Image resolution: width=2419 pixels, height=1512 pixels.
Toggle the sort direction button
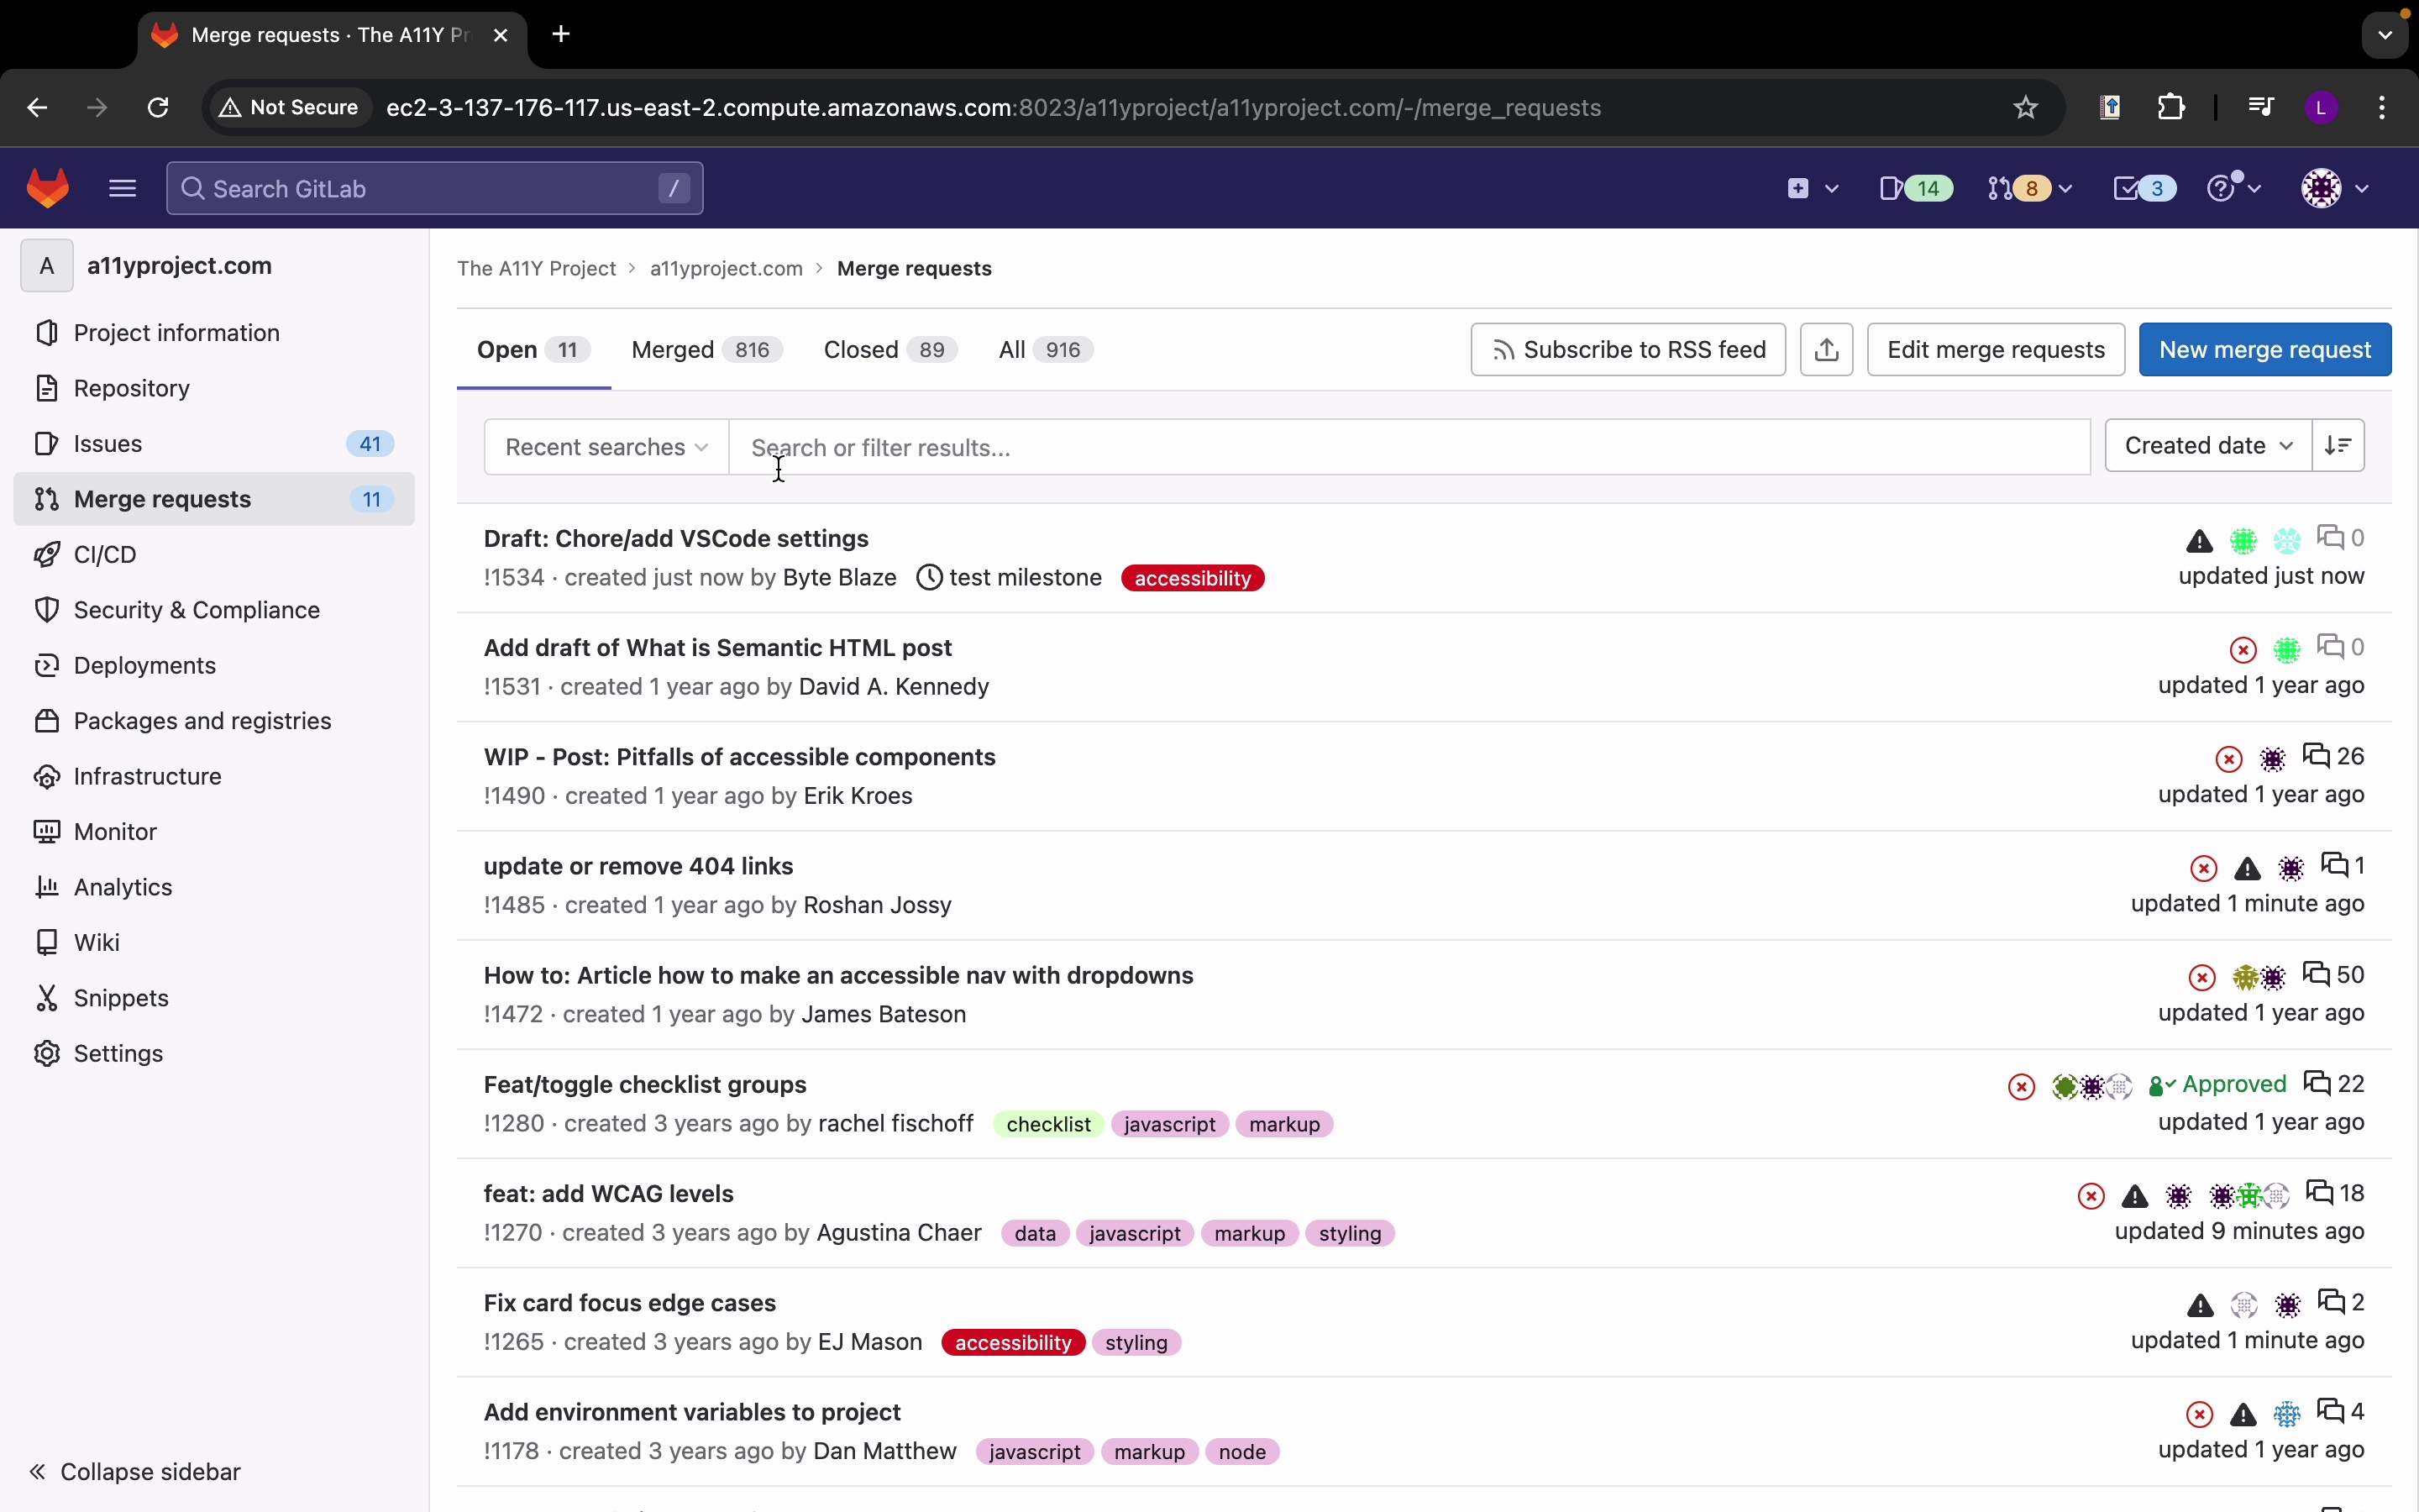pos(2338,446)
